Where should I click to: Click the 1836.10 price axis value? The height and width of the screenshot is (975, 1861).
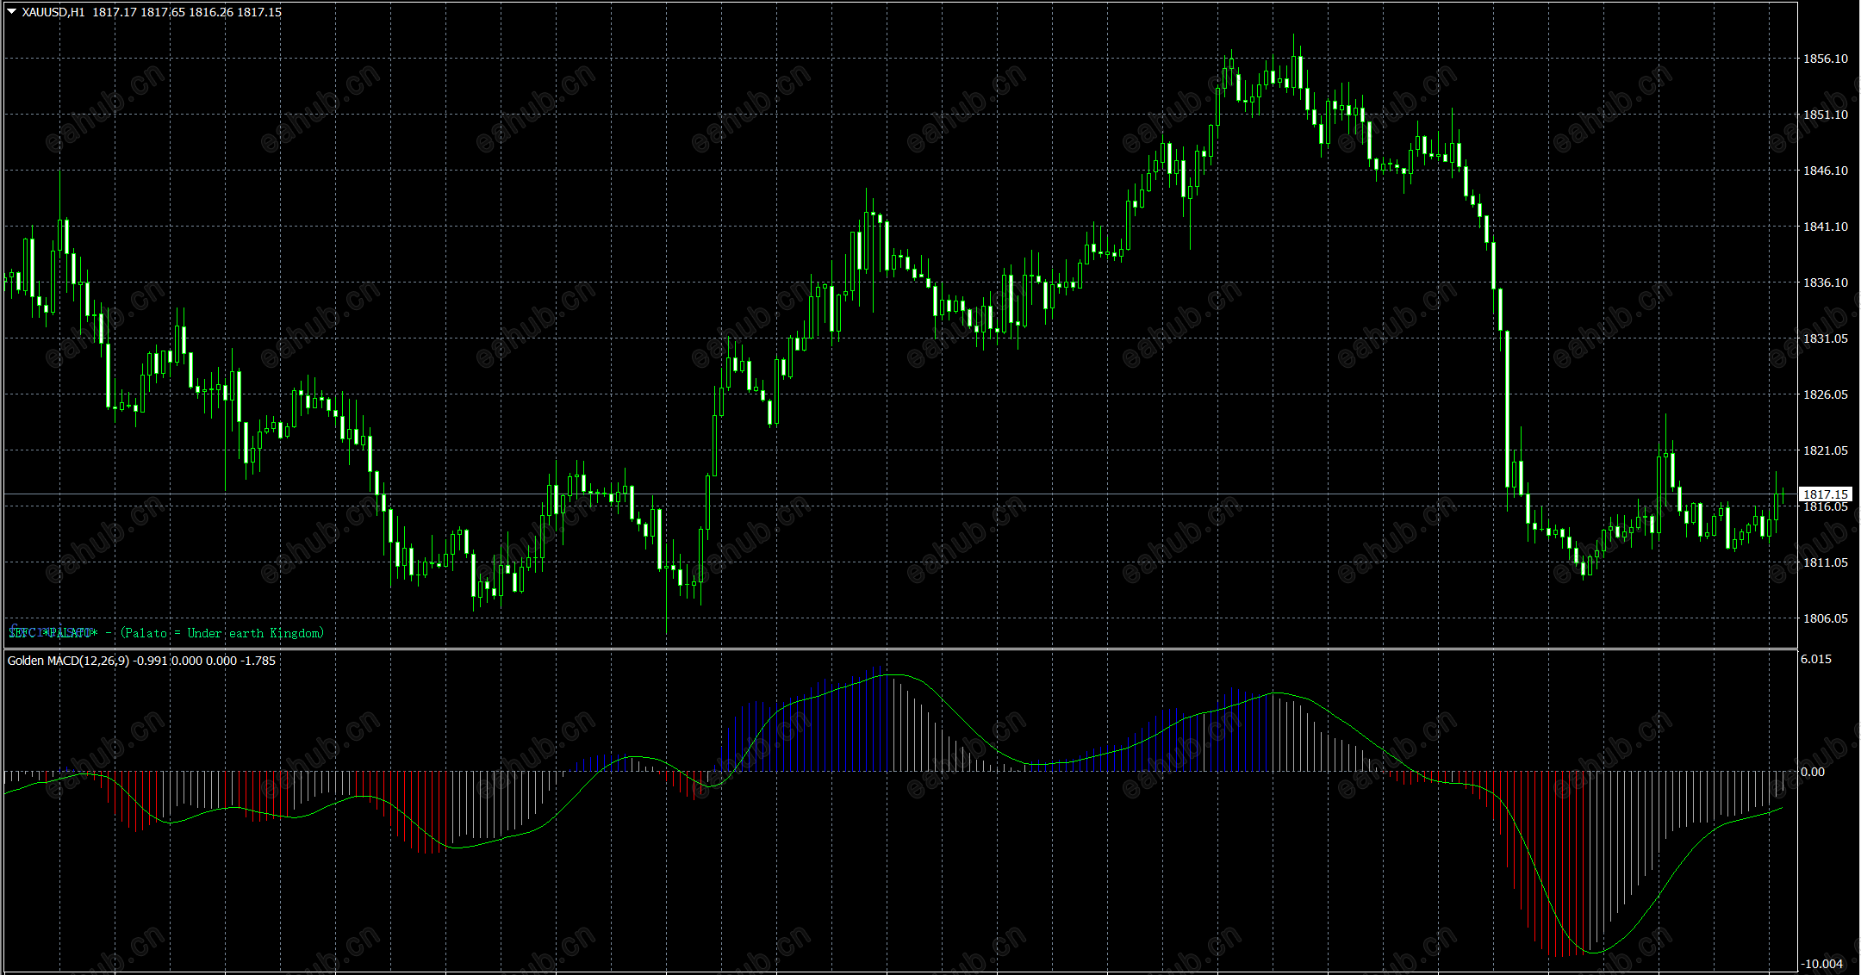pyautogui.click(x=1825, y=283)
